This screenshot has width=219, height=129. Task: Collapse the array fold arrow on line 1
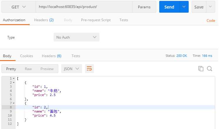point(14,79)
